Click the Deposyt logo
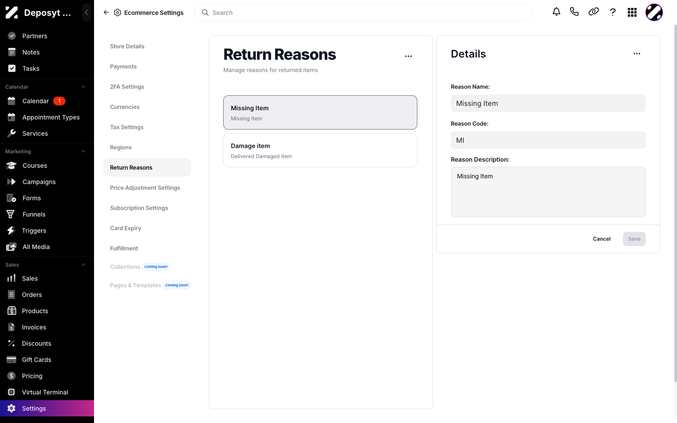This screenshot has height=423, width=677. click(11, 13)
